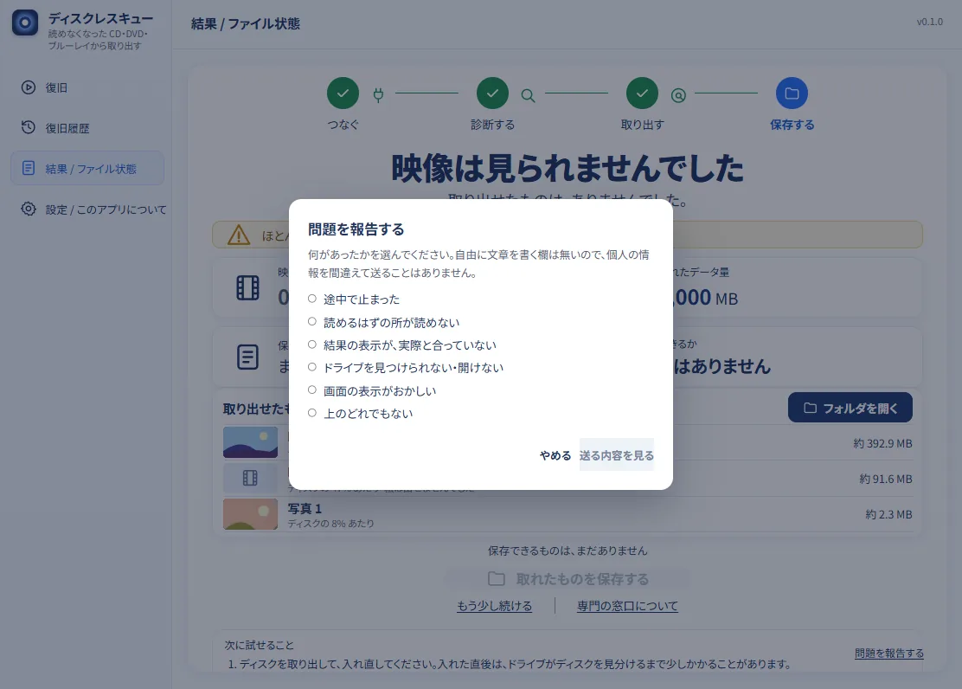The height and width of the screenshot is (689, 962).
Task: Click the 次に試すること heading
Action: point(259,646)
